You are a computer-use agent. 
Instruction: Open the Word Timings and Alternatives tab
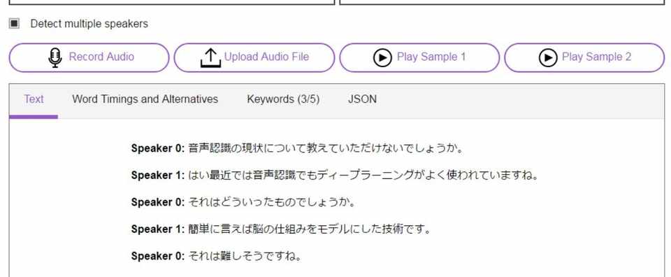[x=145, y=99]
